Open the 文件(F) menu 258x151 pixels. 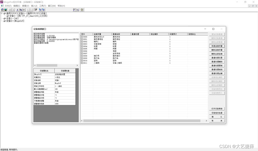tap(8, 6)
